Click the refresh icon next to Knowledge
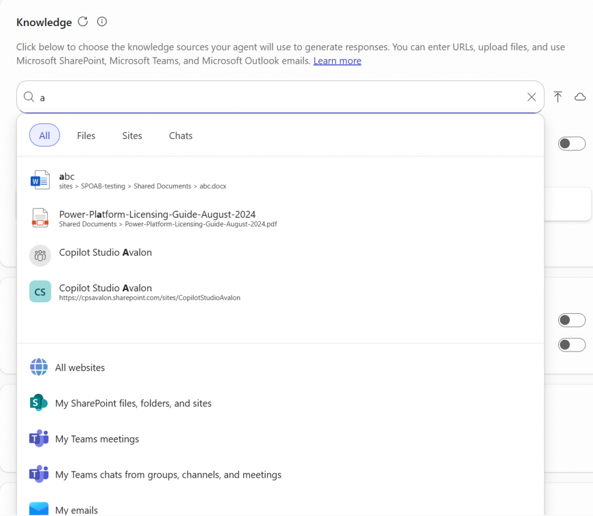Viewport: 593px width, 516px height. point(83,22)
